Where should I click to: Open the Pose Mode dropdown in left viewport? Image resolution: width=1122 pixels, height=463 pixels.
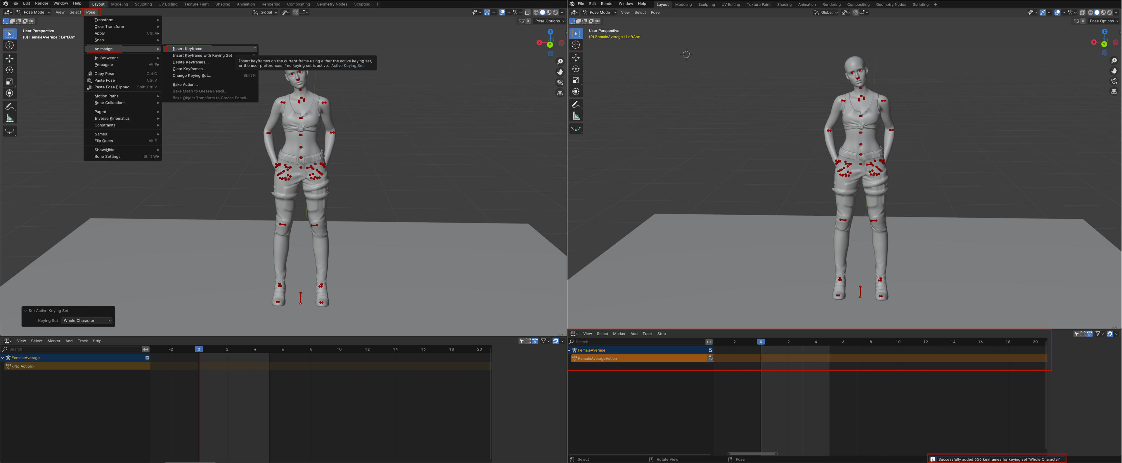(34, 12)
